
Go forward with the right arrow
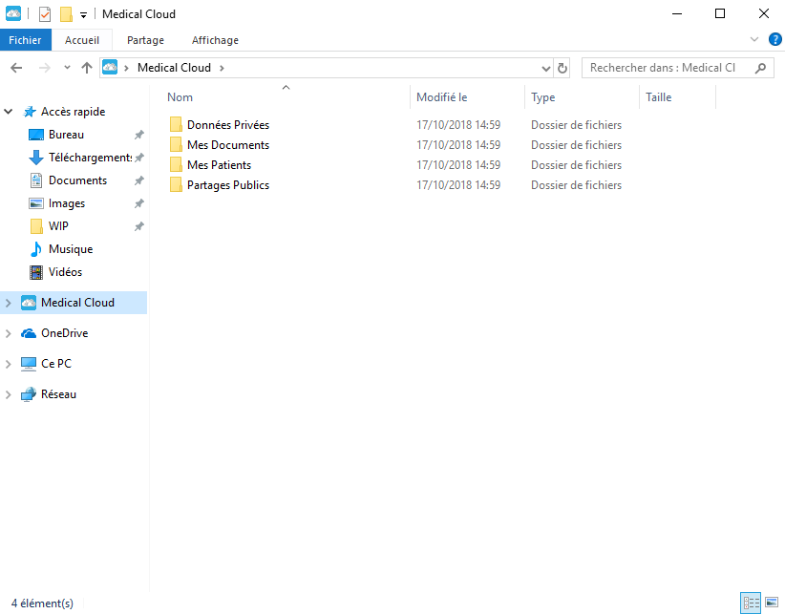point(45,68)
